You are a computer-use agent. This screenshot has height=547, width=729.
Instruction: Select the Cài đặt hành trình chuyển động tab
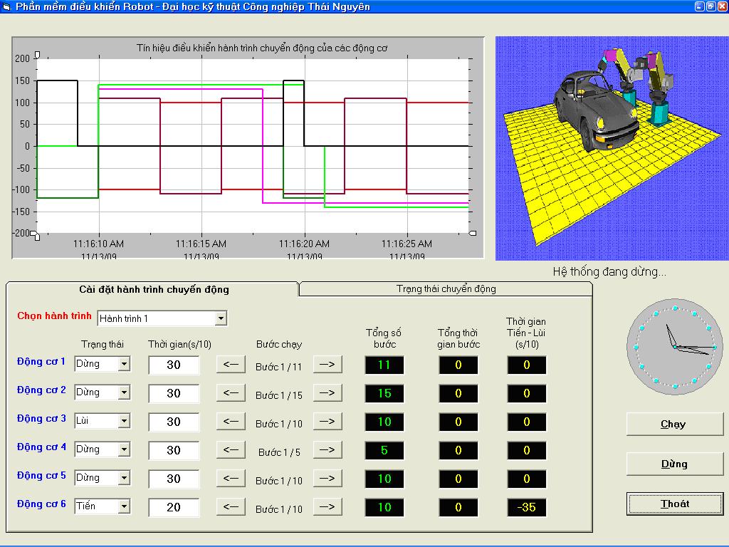154,289
